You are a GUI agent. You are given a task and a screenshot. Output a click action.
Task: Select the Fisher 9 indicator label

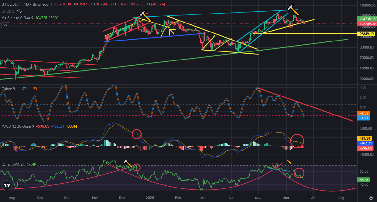tap(8, 89)
